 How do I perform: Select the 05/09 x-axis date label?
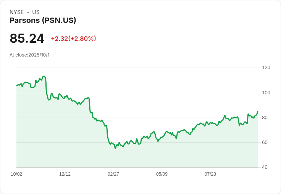[161, 174]
